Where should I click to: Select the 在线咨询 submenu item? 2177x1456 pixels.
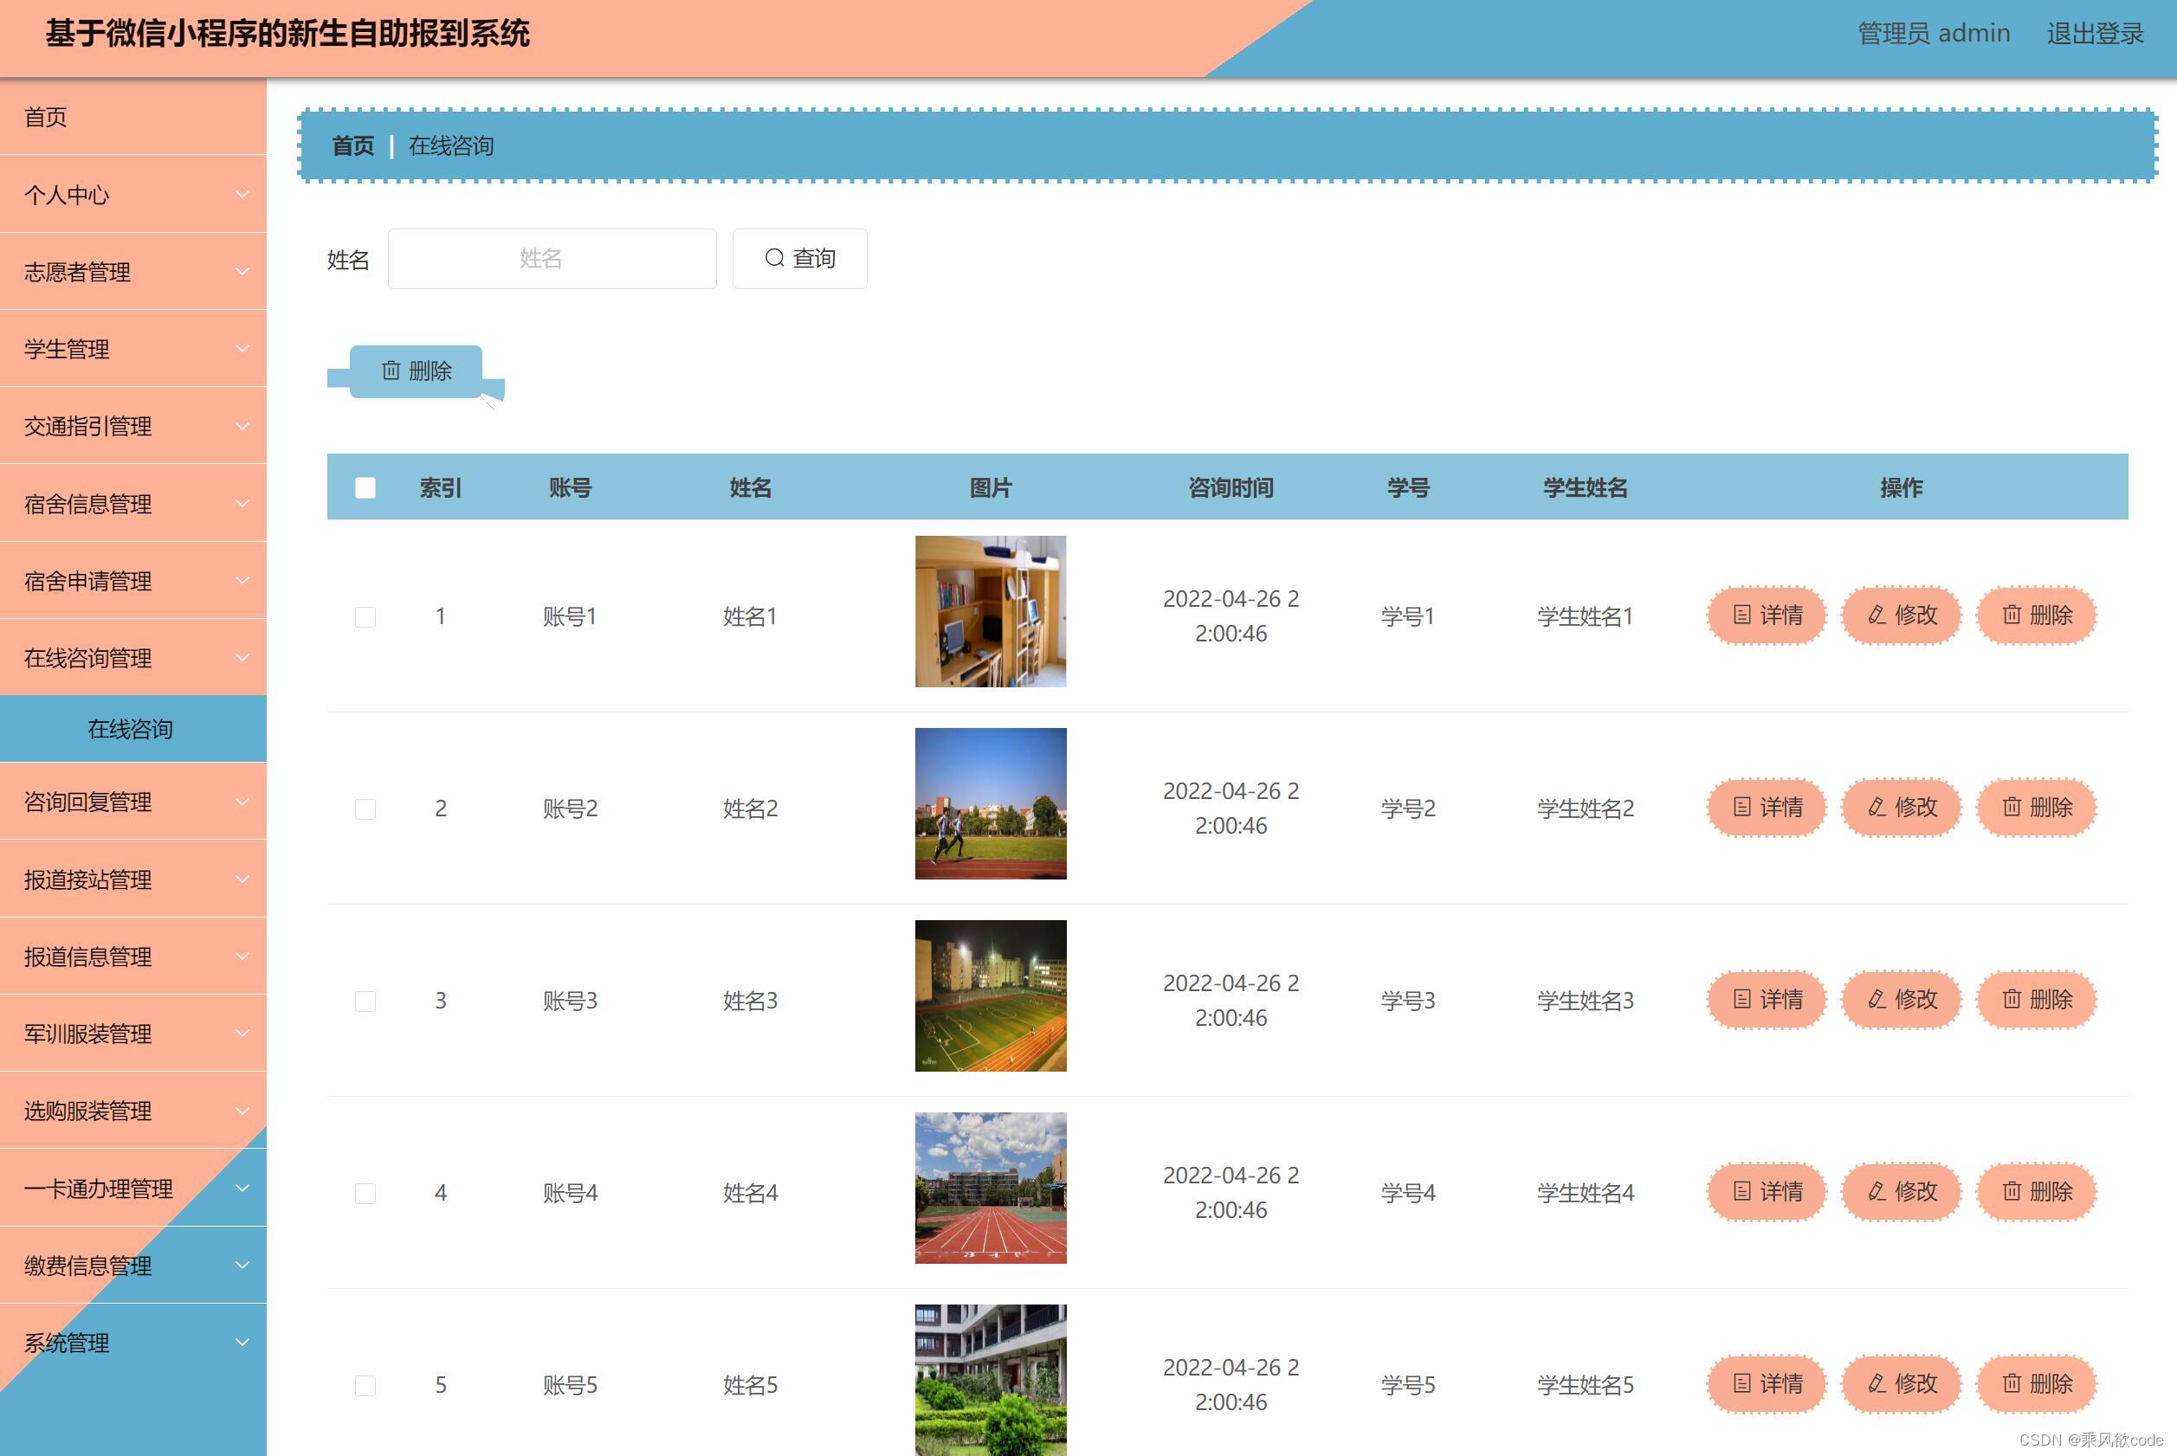pos(131,729)
